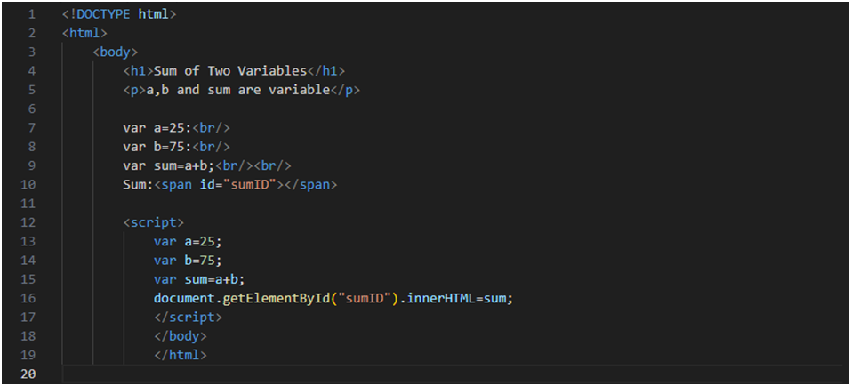
Task: Click the closing script tag
Action: pyautogui.click(x=188, y=317)
